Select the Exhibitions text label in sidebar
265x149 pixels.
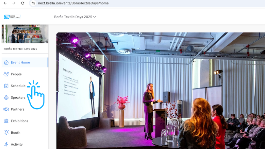click(19, 121)
